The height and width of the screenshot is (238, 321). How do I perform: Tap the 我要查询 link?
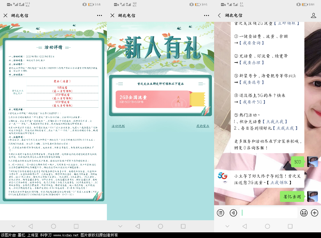[x=252, y=43]
